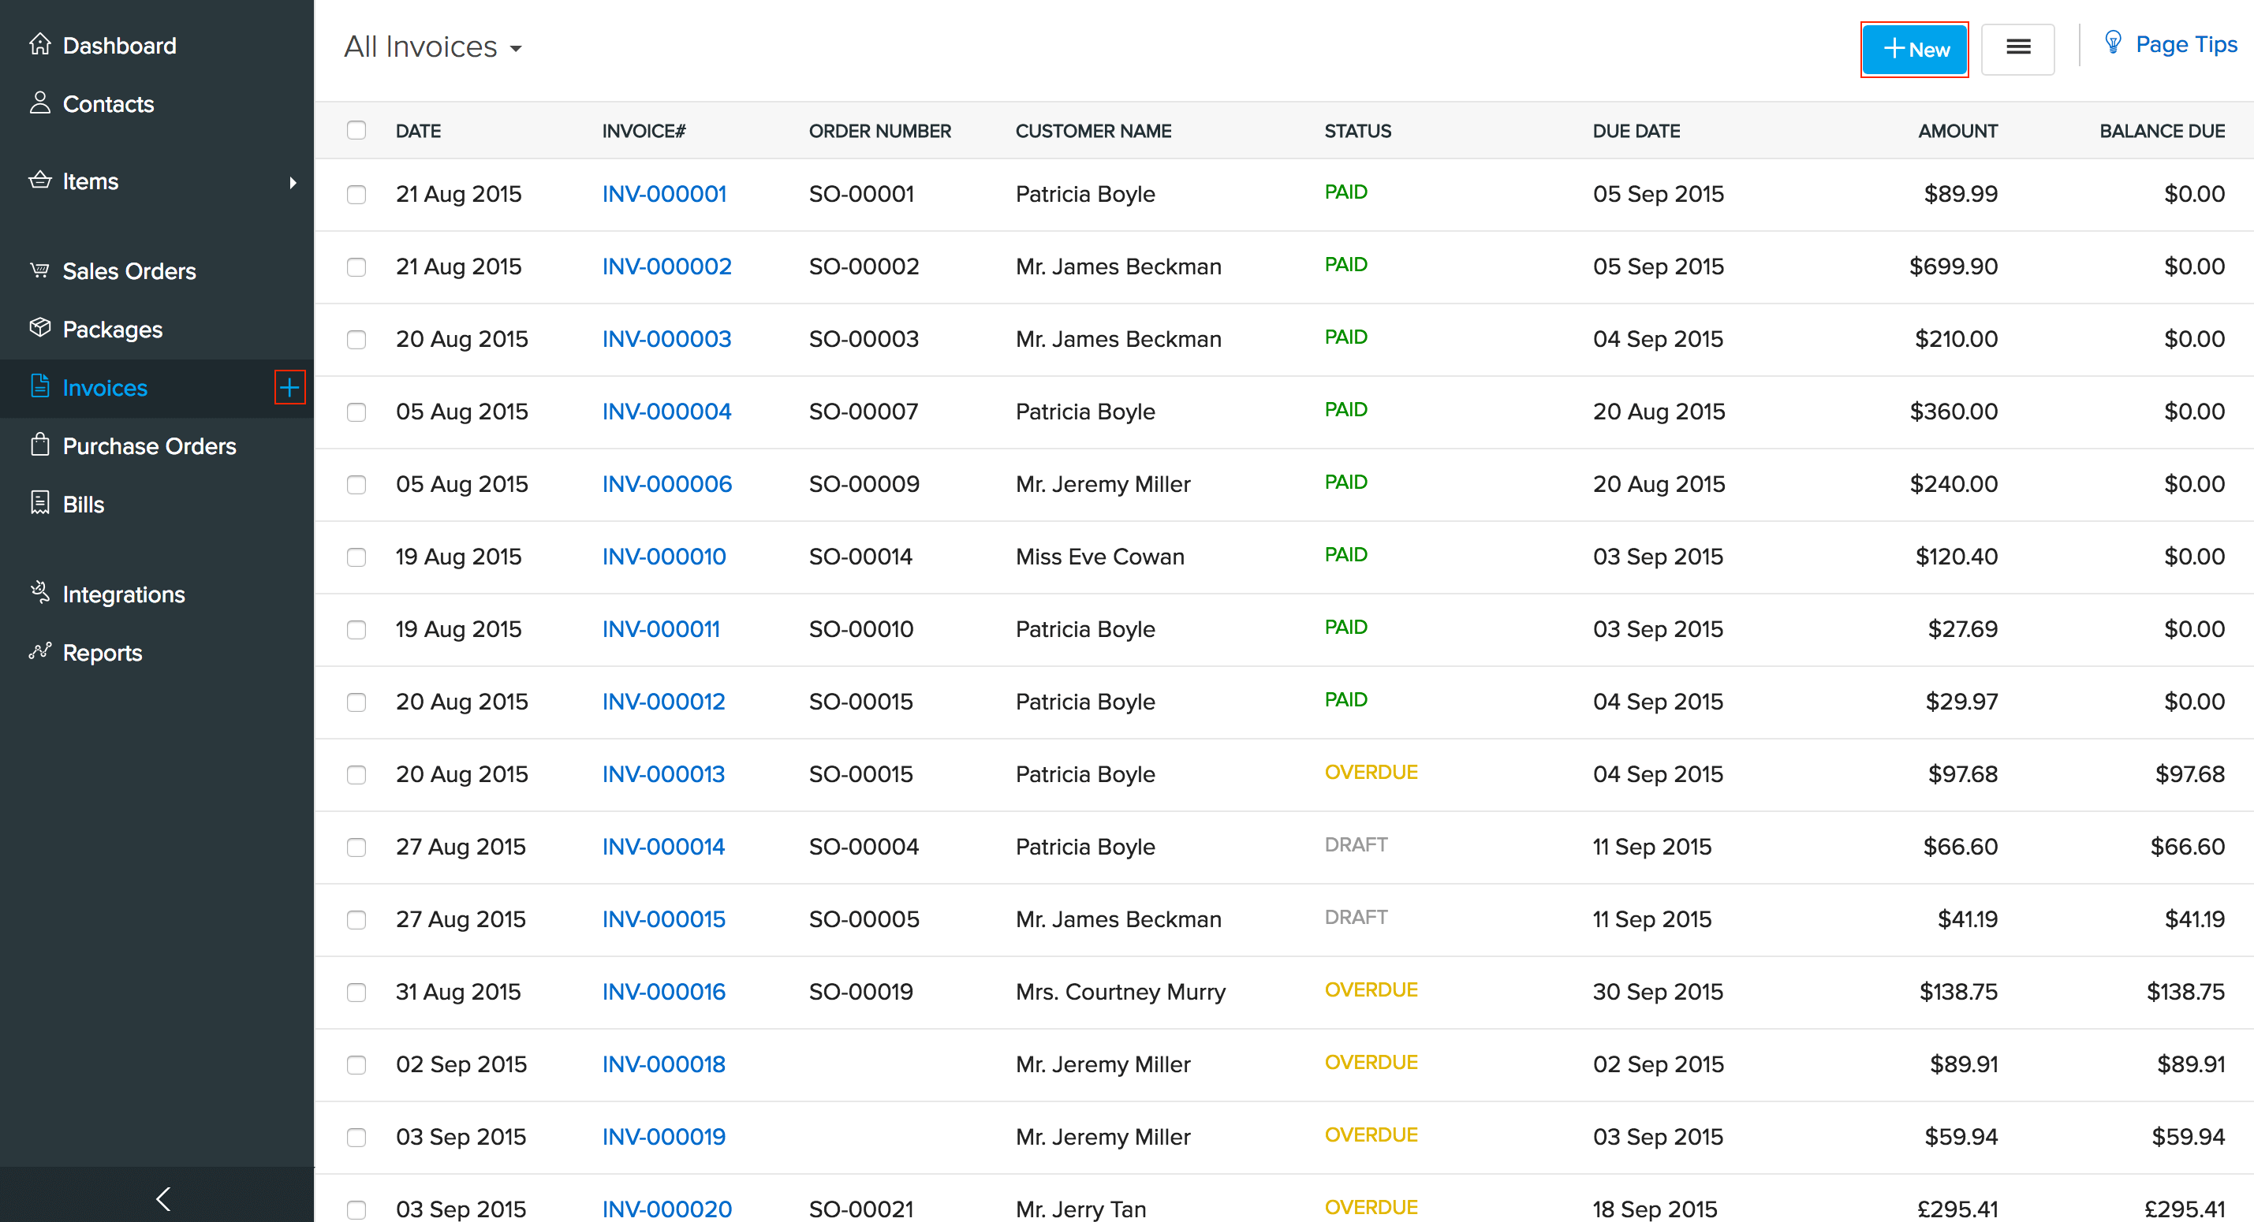Open the Invoices section from sidebar
The height and width of the screenshot is (1222, 2254).
104,388
